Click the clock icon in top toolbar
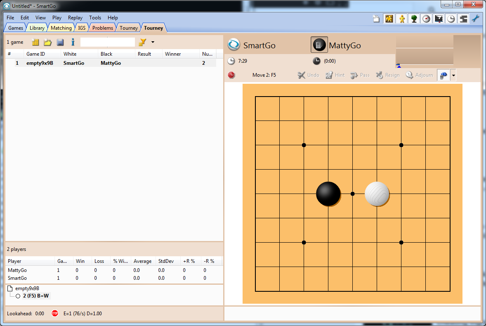486x326 pixels. 451,19
